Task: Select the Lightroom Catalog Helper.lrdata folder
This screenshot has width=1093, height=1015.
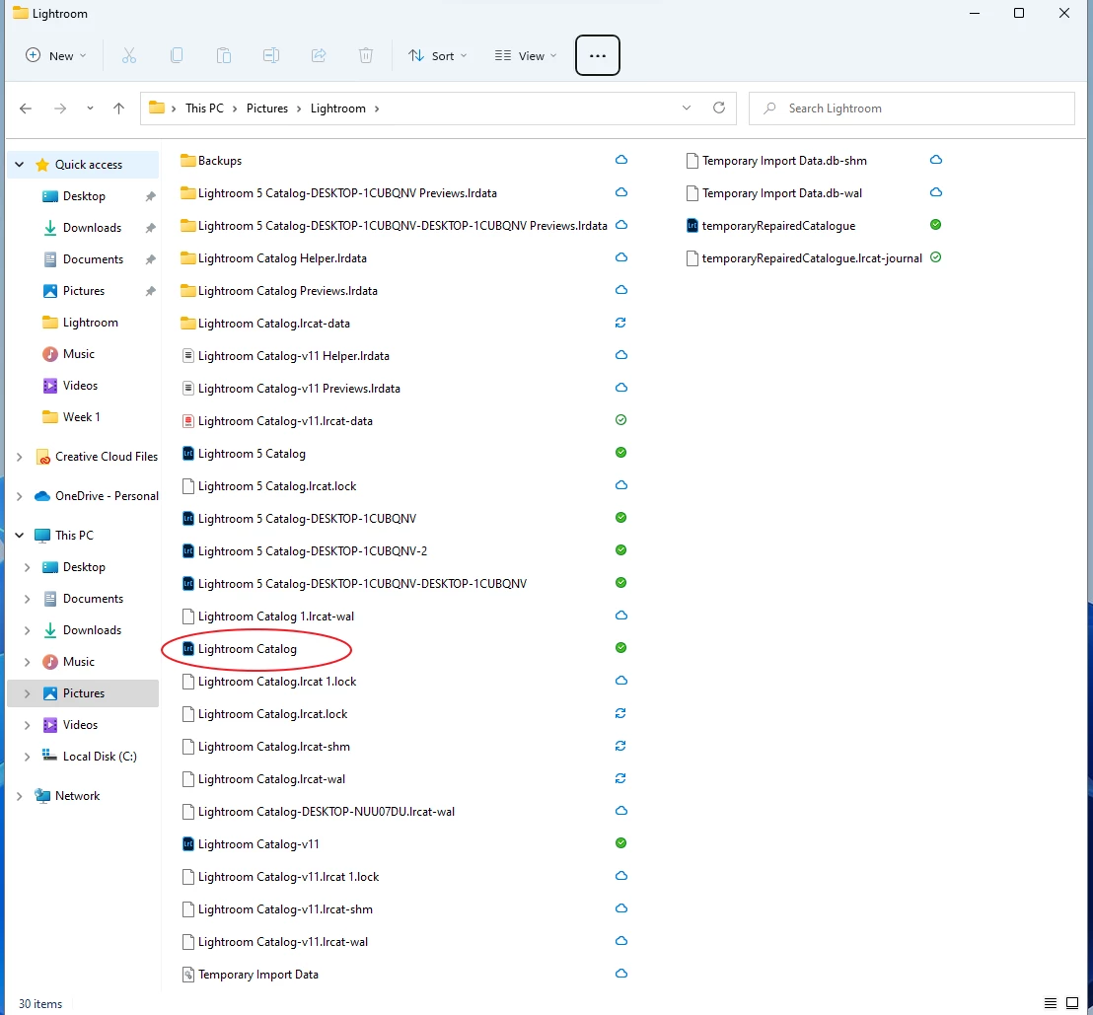Action: coord(282,258)
